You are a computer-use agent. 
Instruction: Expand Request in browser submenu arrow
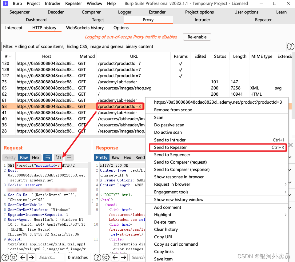coord(285,184)
